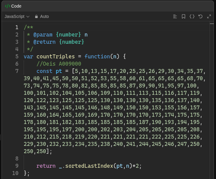Click the editor vertical scrollbar

click(212, 100)
